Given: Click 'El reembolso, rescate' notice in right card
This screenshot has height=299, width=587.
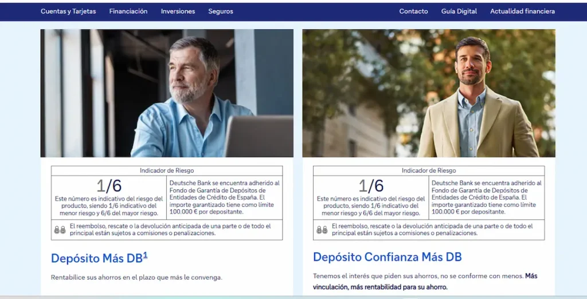Looking at the screenshot, I should click(432, 230).
